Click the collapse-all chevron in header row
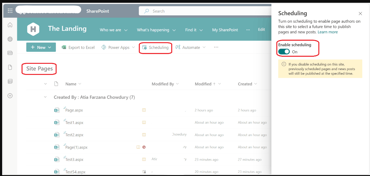Image resolution: width=370 pixels, height=176 pixels. point(45,84)
